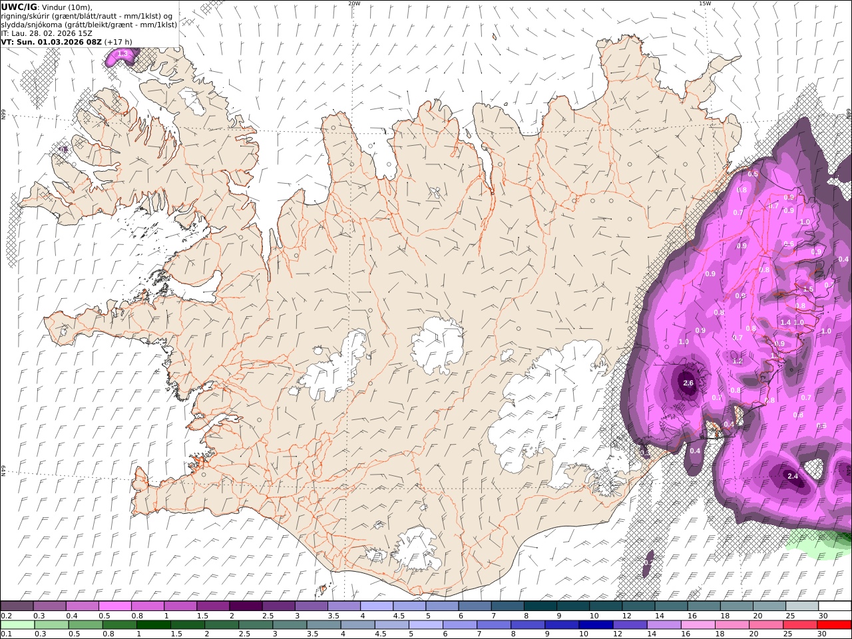Pick the purple legend swatch starting at 0.2
This screenshot has height=639, width=852.
coord(17,606)
